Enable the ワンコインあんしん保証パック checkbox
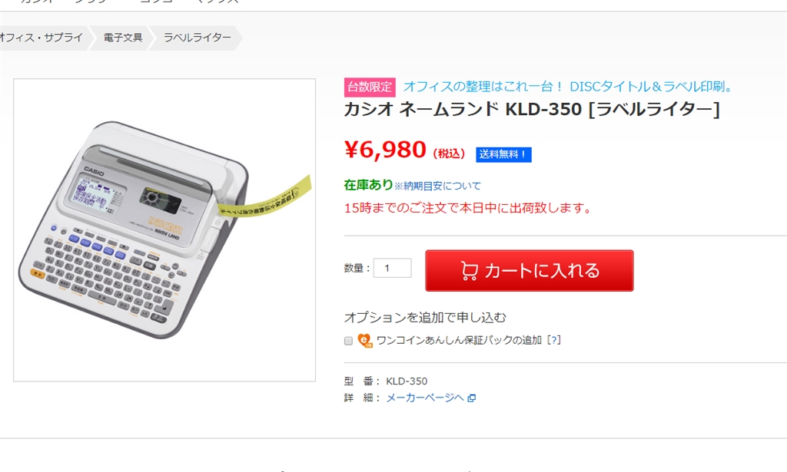The image size is (787, 472). (348, 341)
